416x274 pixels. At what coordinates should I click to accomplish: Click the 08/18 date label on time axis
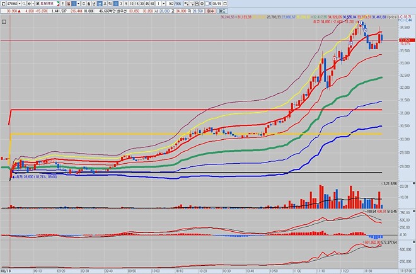(x=5, y=271)
